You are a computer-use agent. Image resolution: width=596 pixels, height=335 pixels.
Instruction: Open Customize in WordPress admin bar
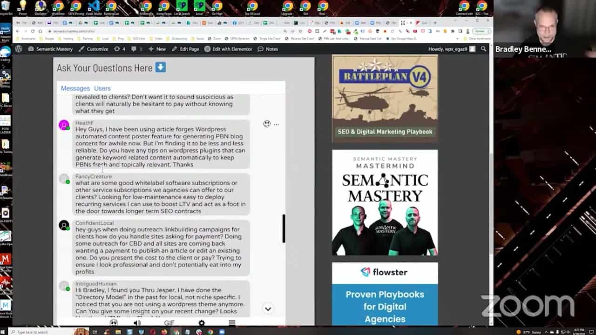(x=93, y=49)
